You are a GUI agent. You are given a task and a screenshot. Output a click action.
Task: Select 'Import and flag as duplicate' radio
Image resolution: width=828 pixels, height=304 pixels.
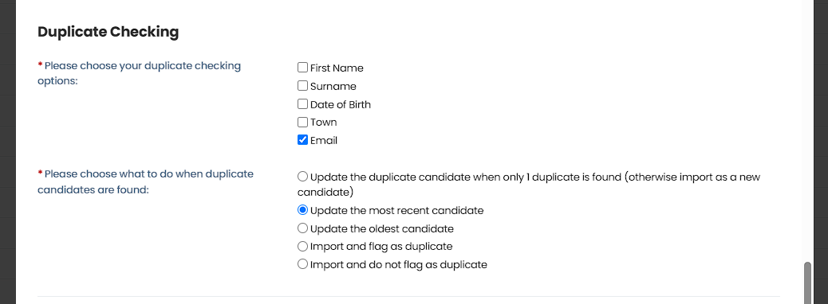[x=302, y=246]
